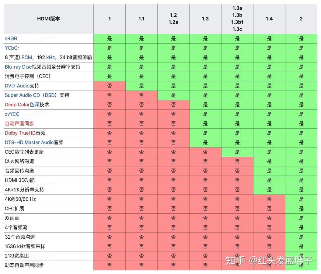Click 否 for 双画面 in version 1.3
This screenshot has width=321, height=274.
click(205, 218)
